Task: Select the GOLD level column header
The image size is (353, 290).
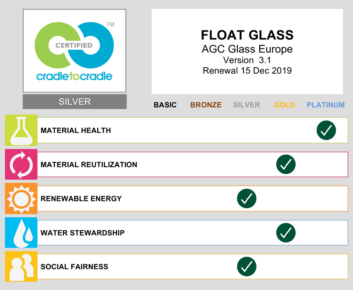Action: pos(284,105)
